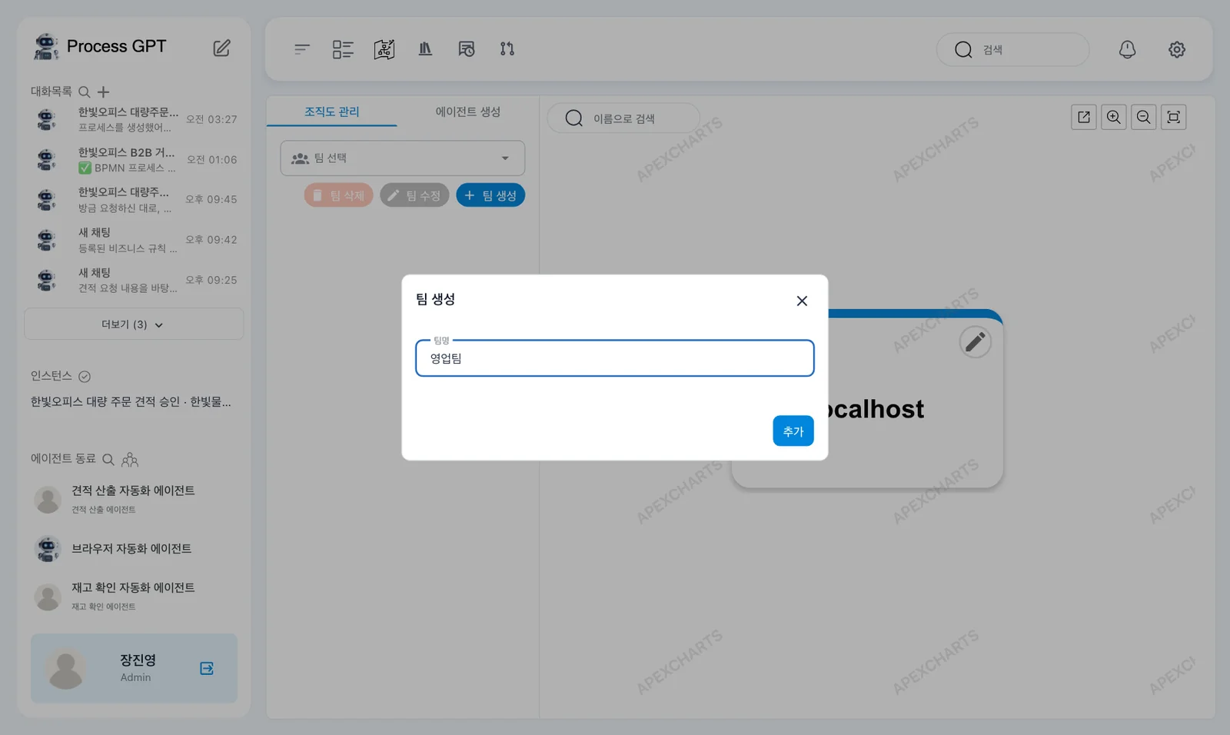
Task: Open the scheduled dashboard icon
Action: point(467,49)
